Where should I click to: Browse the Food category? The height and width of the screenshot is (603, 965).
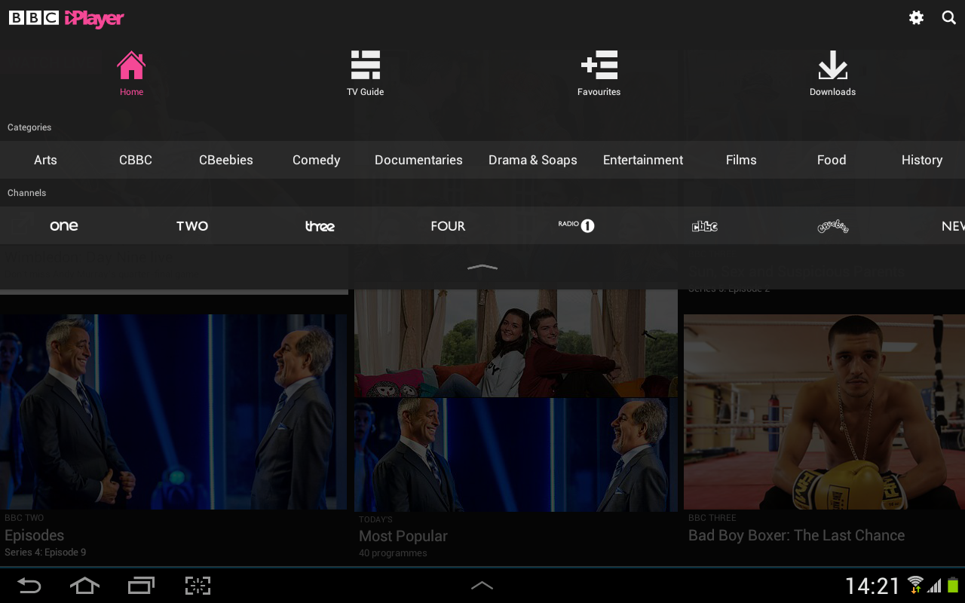pos(832,160)
